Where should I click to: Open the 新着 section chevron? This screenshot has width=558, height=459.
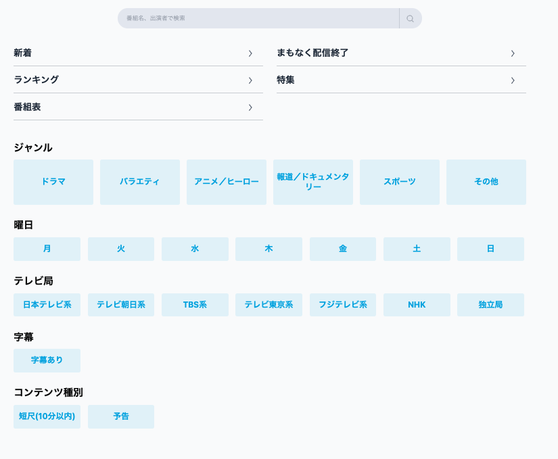[x=250, y=53]
